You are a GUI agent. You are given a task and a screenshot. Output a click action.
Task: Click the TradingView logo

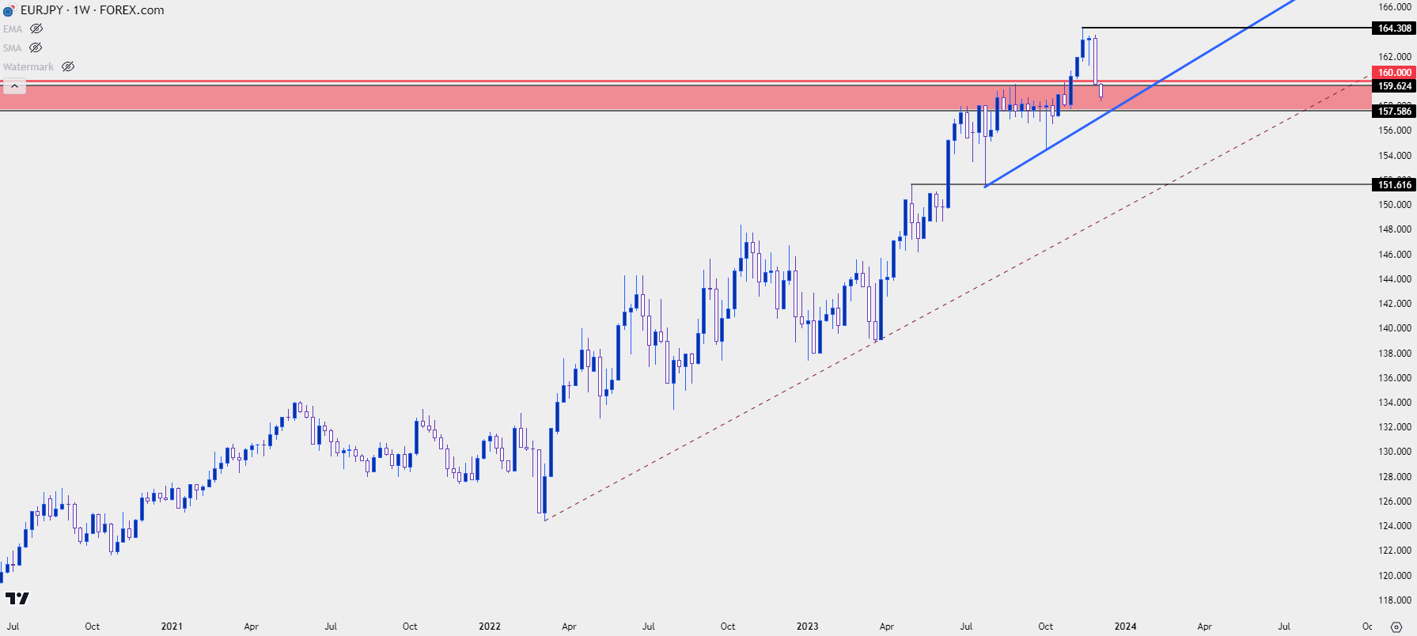click(17, 598)
